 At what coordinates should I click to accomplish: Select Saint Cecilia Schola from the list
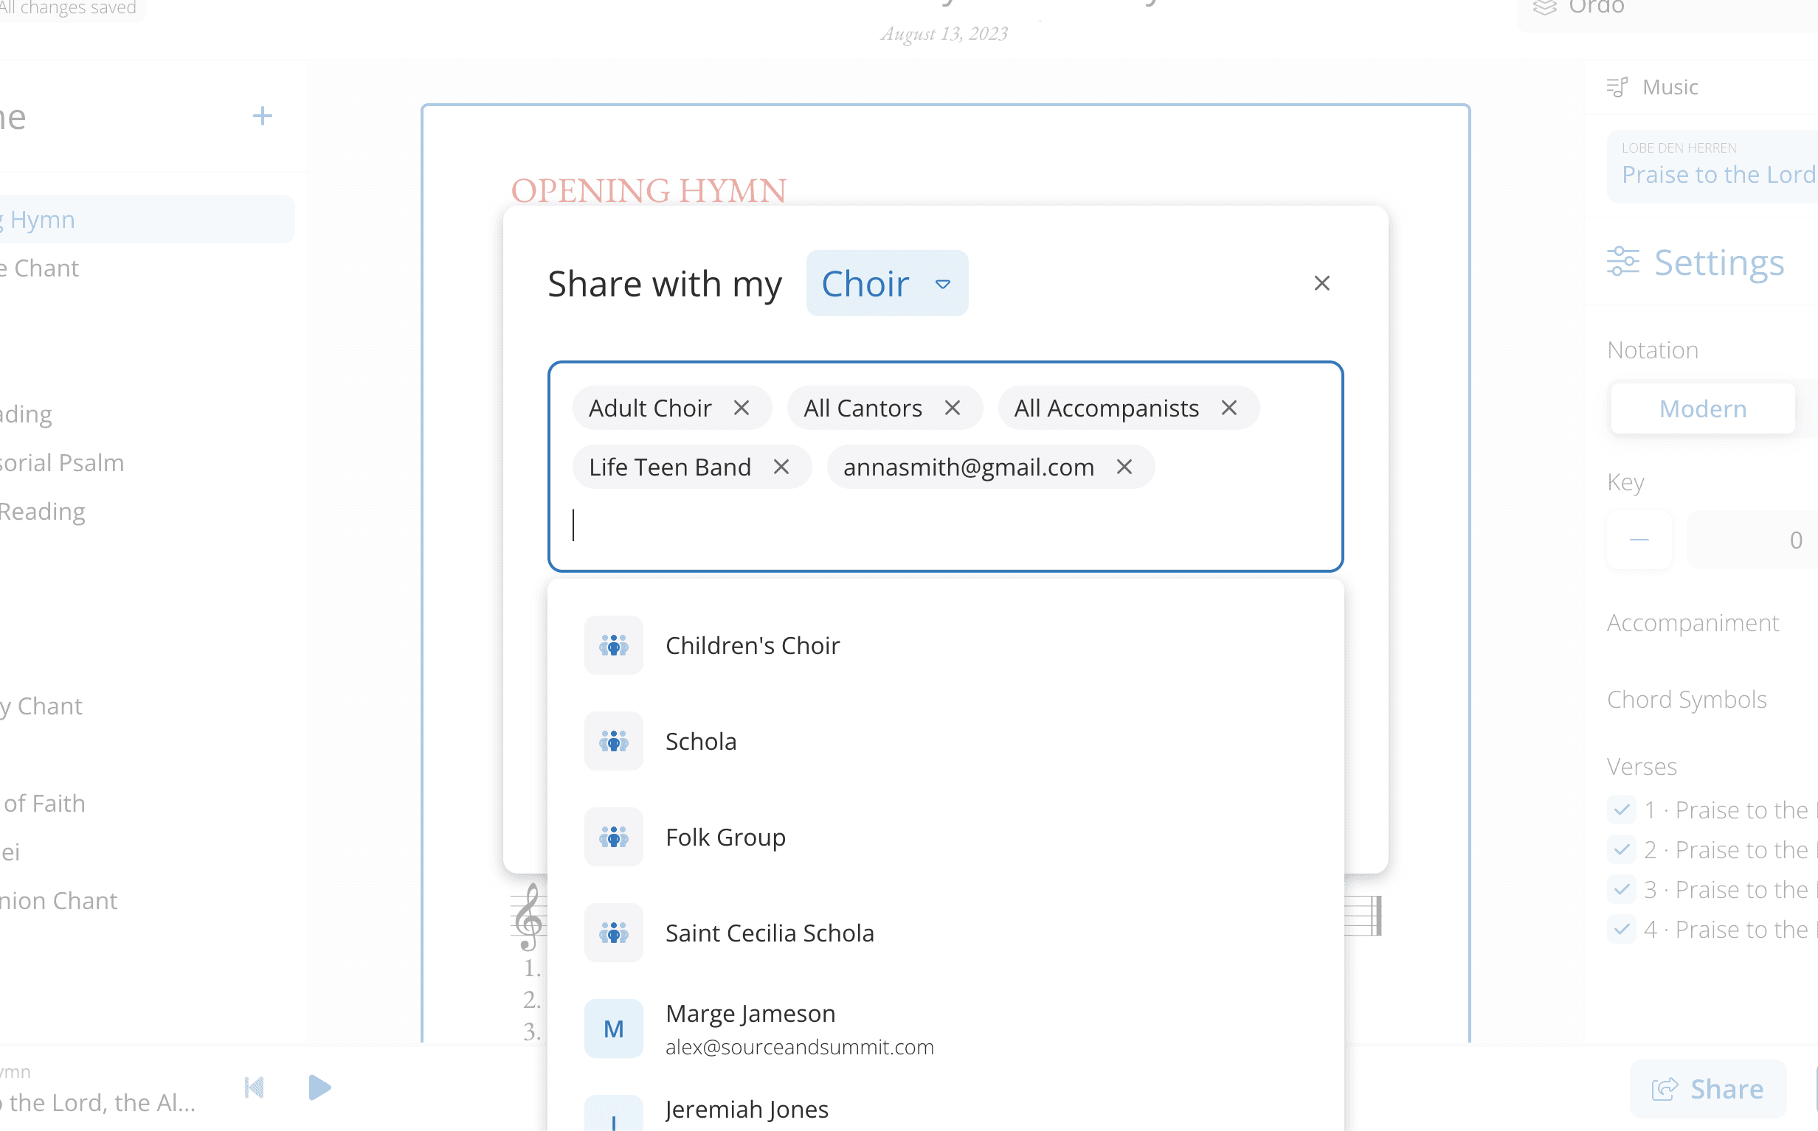770,933
